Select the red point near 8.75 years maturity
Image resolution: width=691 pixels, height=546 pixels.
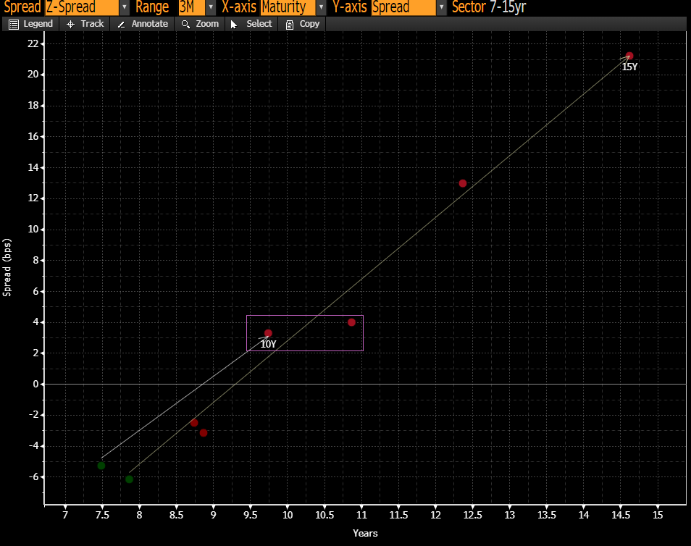point(194,423)
